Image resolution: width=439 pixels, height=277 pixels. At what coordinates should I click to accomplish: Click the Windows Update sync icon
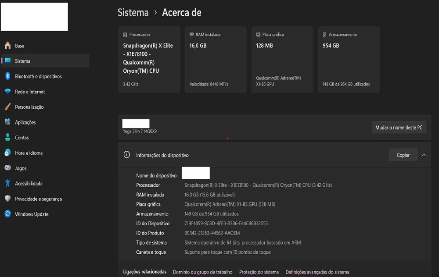click(7, 214)
